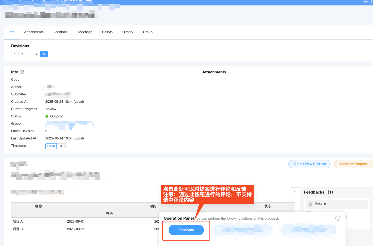This screenshot has height=246, width=373.
Task: Toggle language with 中/EN switch
Action: click(x=364, y=2)
